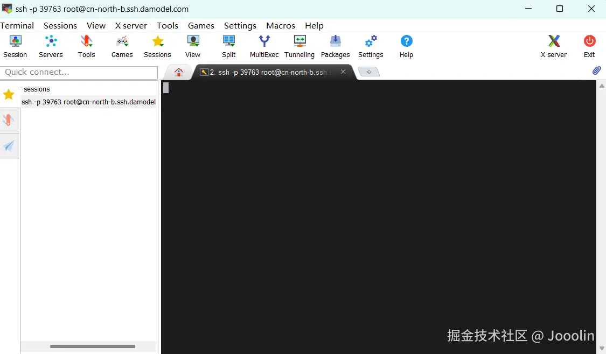Open the Session creation dialog
Screen dimensions: 606x354
click(15, 46)
